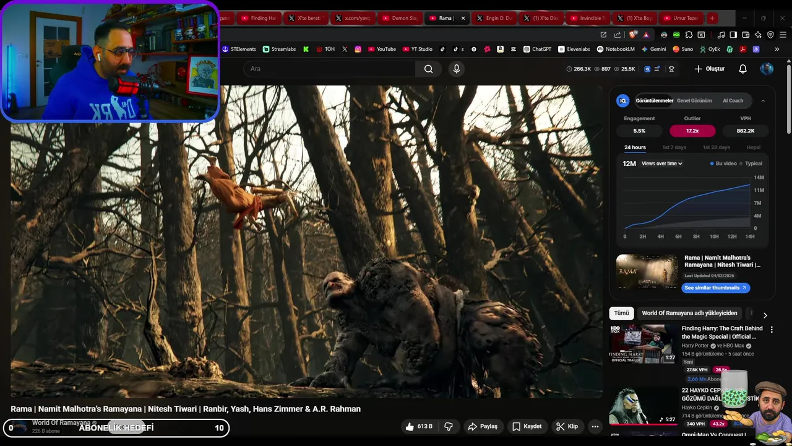Switch to Engin D. browser tab
Screen dimensions: 792x446
coord(494,18)
